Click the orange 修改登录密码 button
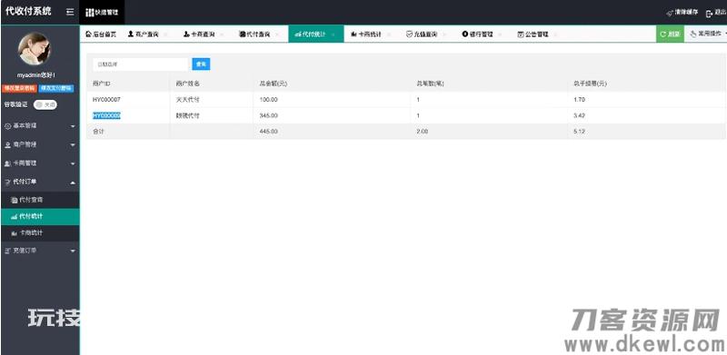 [19, 88]
